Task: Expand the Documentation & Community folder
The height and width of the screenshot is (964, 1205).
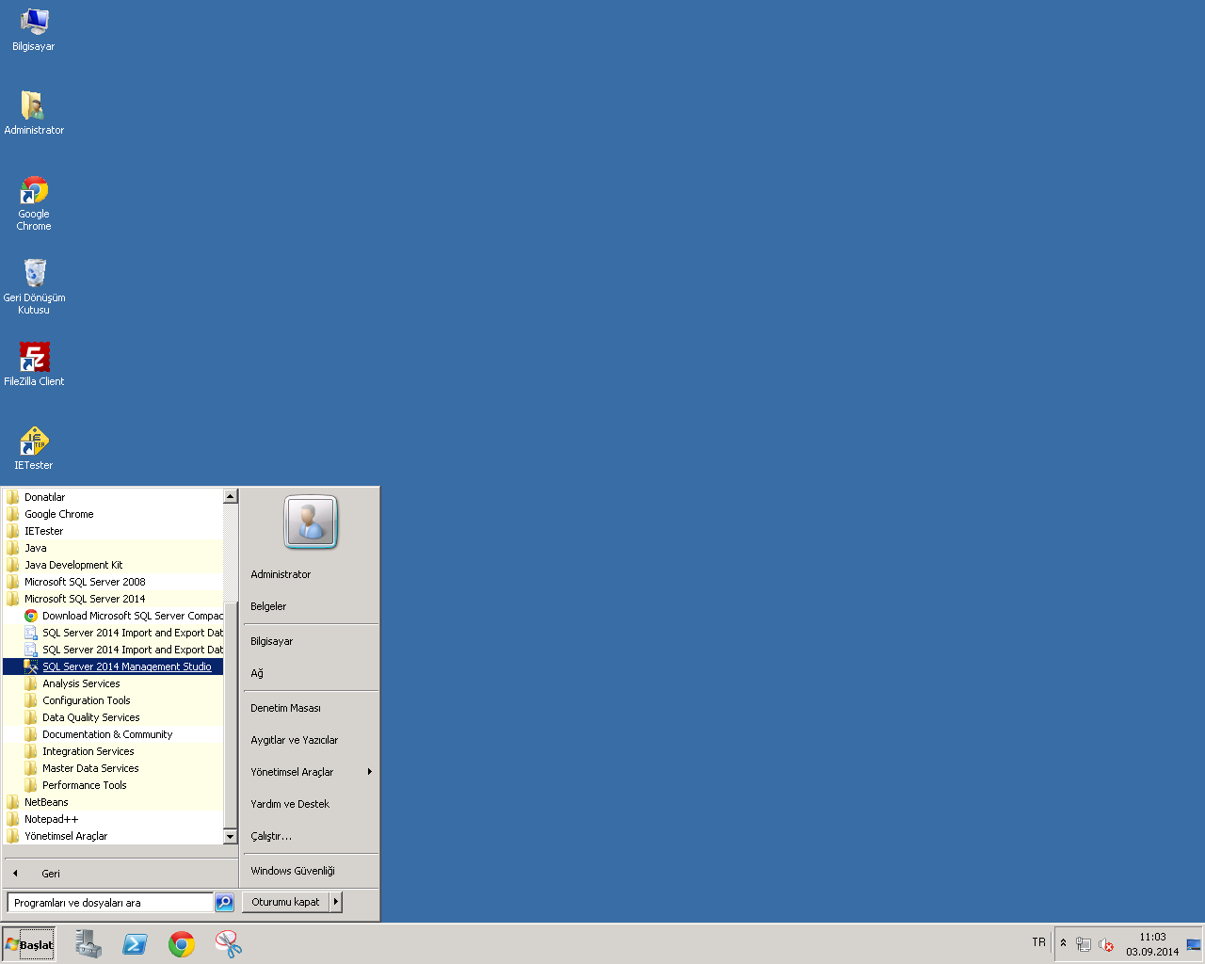Action: tap(113, 734)
